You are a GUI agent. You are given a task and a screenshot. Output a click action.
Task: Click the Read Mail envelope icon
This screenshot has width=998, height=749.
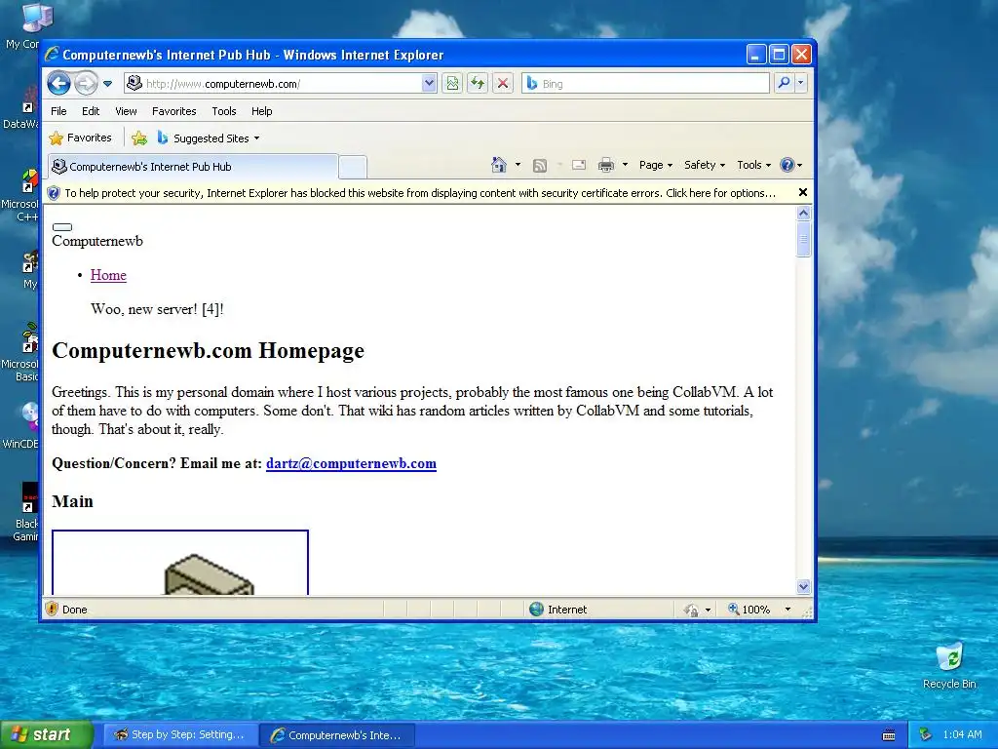[x=579, y=166]
